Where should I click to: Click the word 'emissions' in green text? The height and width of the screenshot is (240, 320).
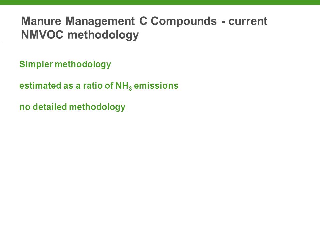point(156,86)
